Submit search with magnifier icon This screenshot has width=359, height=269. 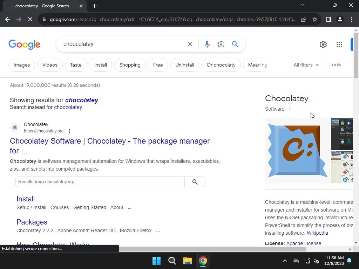point(235,44)
